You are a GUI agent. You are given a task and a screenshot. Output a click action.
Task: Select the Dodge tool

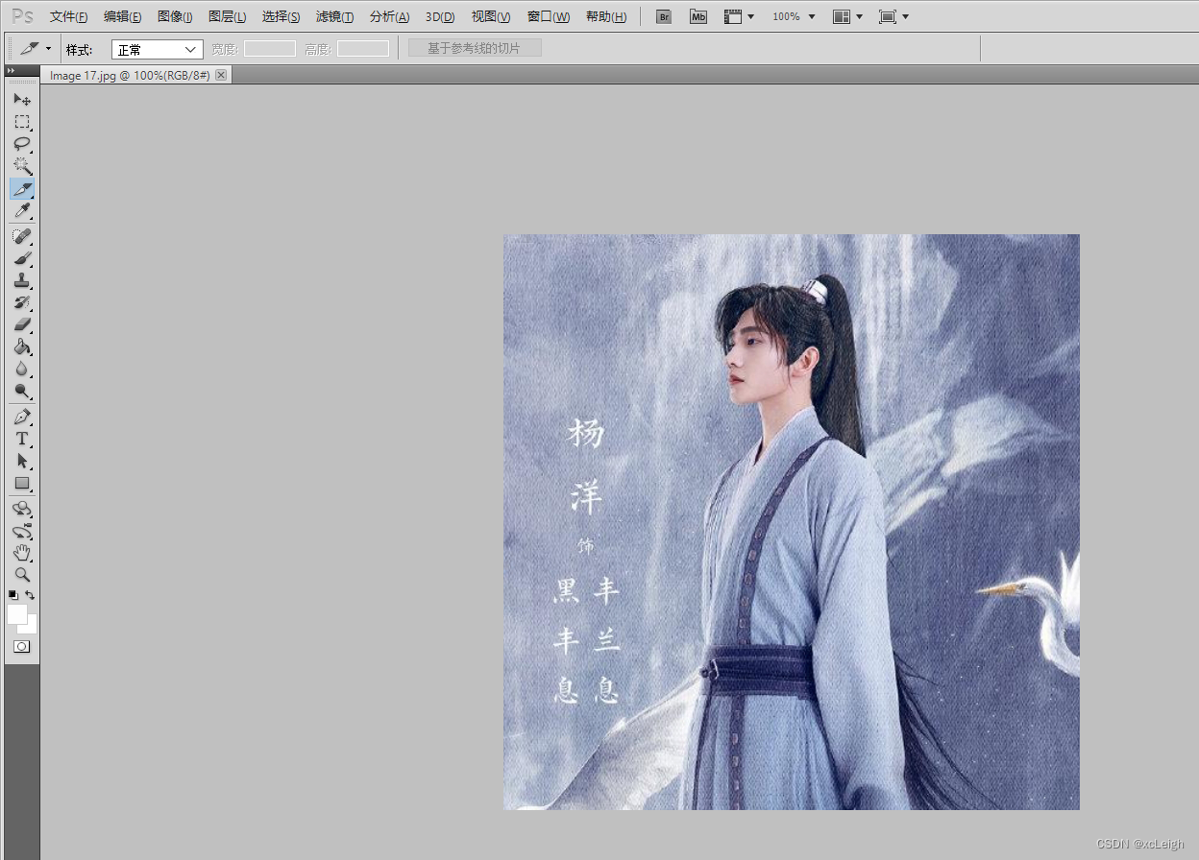pyautogui.click(x=22, y=391)
